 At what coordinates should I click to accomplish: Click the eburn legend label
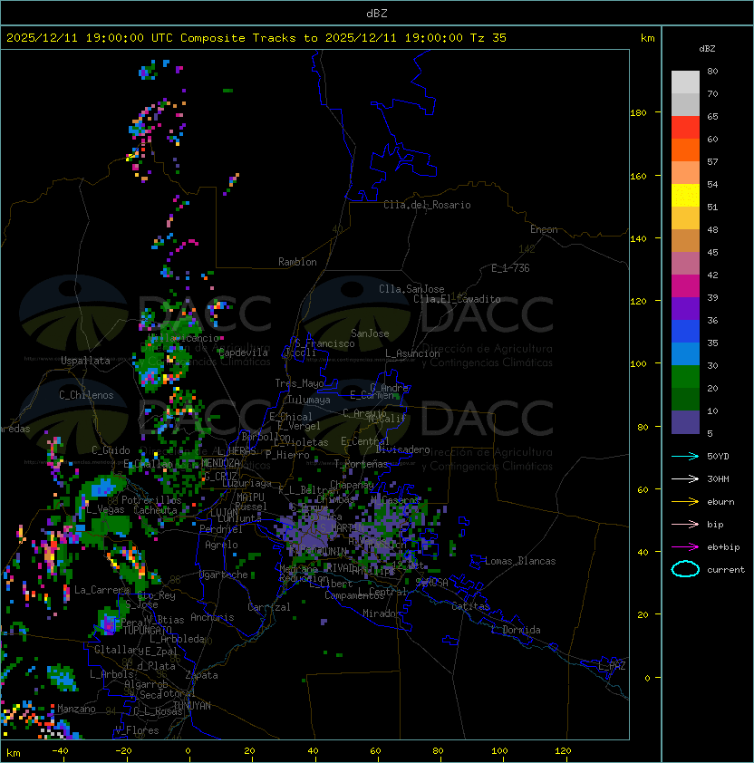pos(720,502)
